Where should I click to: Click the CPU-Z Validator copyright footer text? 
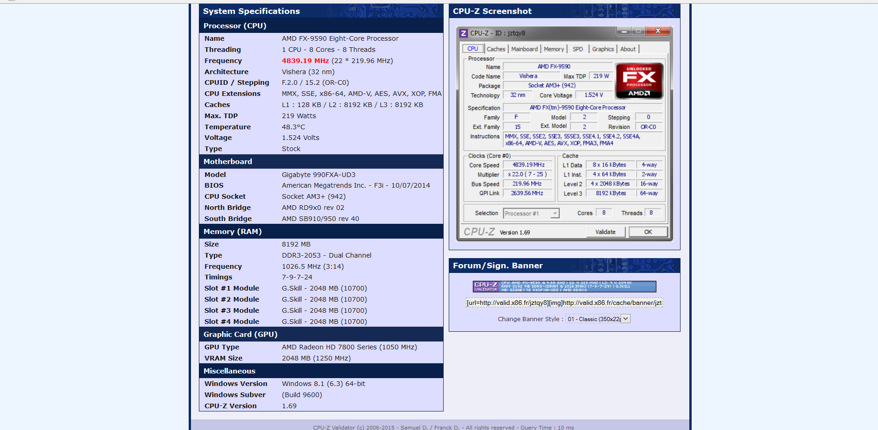443,427
